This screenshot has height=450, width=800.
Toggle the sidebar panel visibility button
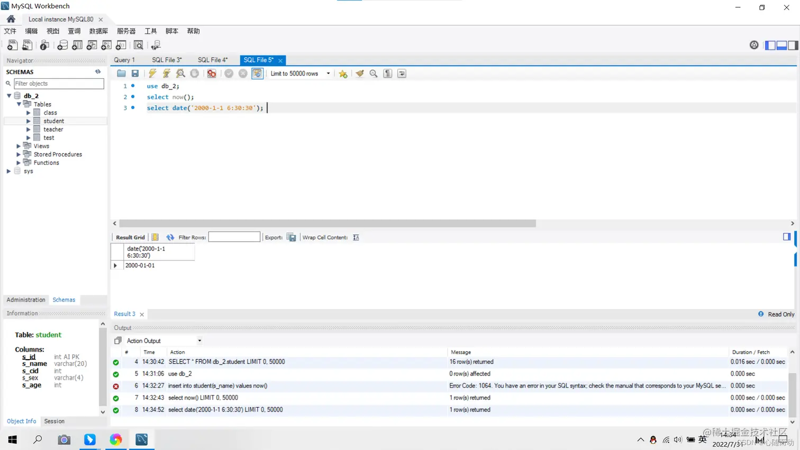coord(770,45)
